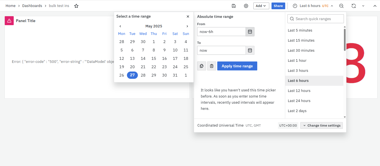Click the Search quick ranges field
This screenshot has height=166, width=380.
pyautogui.click(x=316, y=19)
